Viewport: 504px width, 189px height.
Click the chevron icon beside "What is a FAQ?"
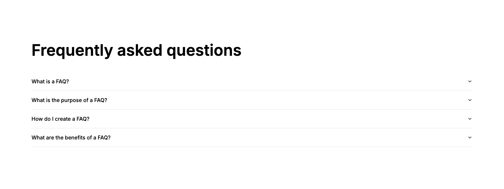pos(470,81)
